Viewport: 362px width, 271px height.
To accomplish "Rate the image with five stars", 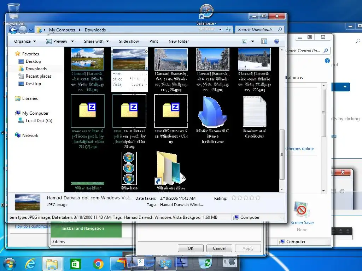I will point(258,198).
